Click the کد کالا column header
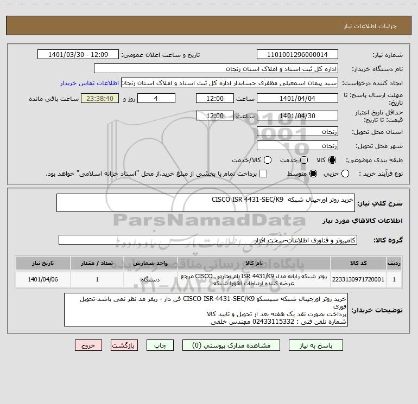The width and height of the screenshot is (418, 404). (x=358, y=263)
